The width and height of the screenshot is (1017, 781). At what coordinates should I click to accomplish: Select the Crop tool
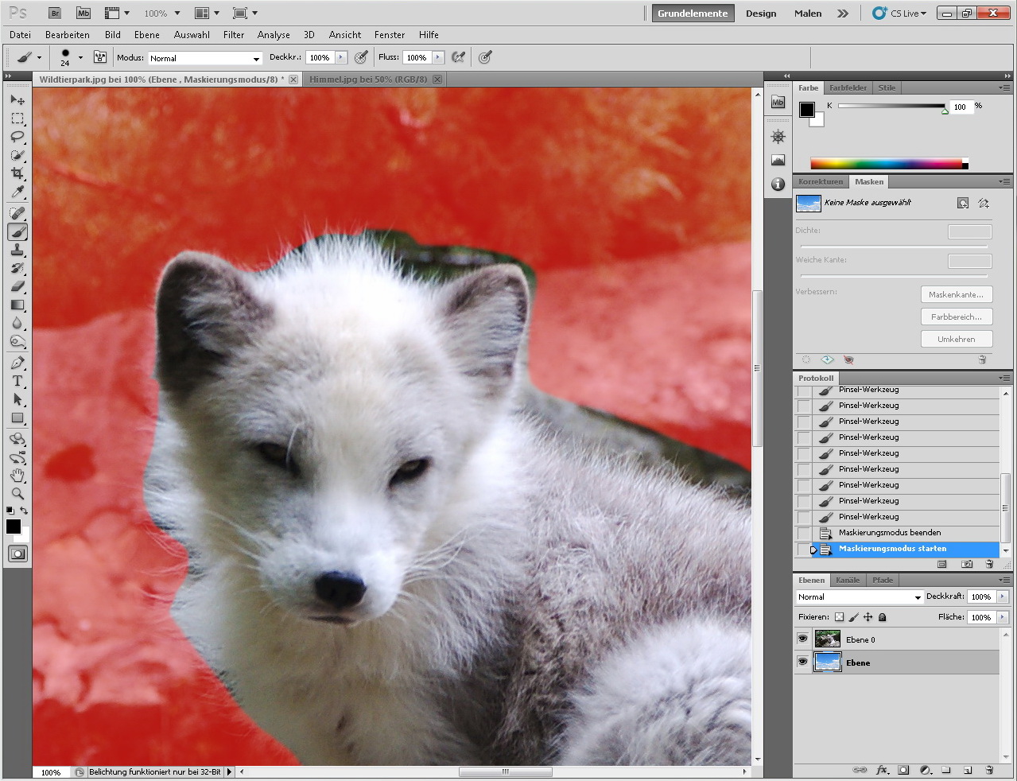[17, 173]
